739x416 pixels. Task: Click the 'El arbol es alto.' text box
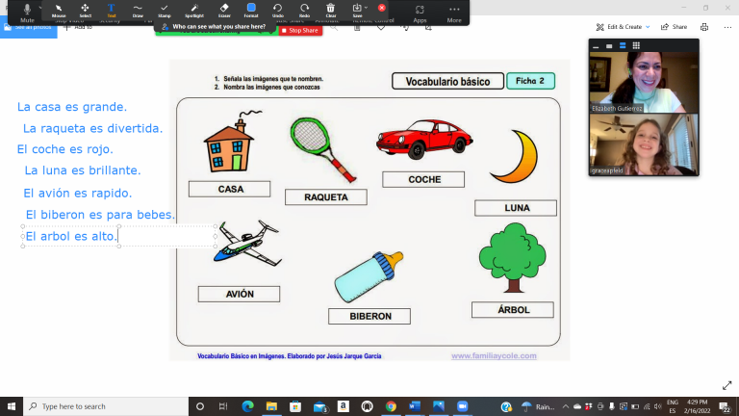[x=118, y=236]
